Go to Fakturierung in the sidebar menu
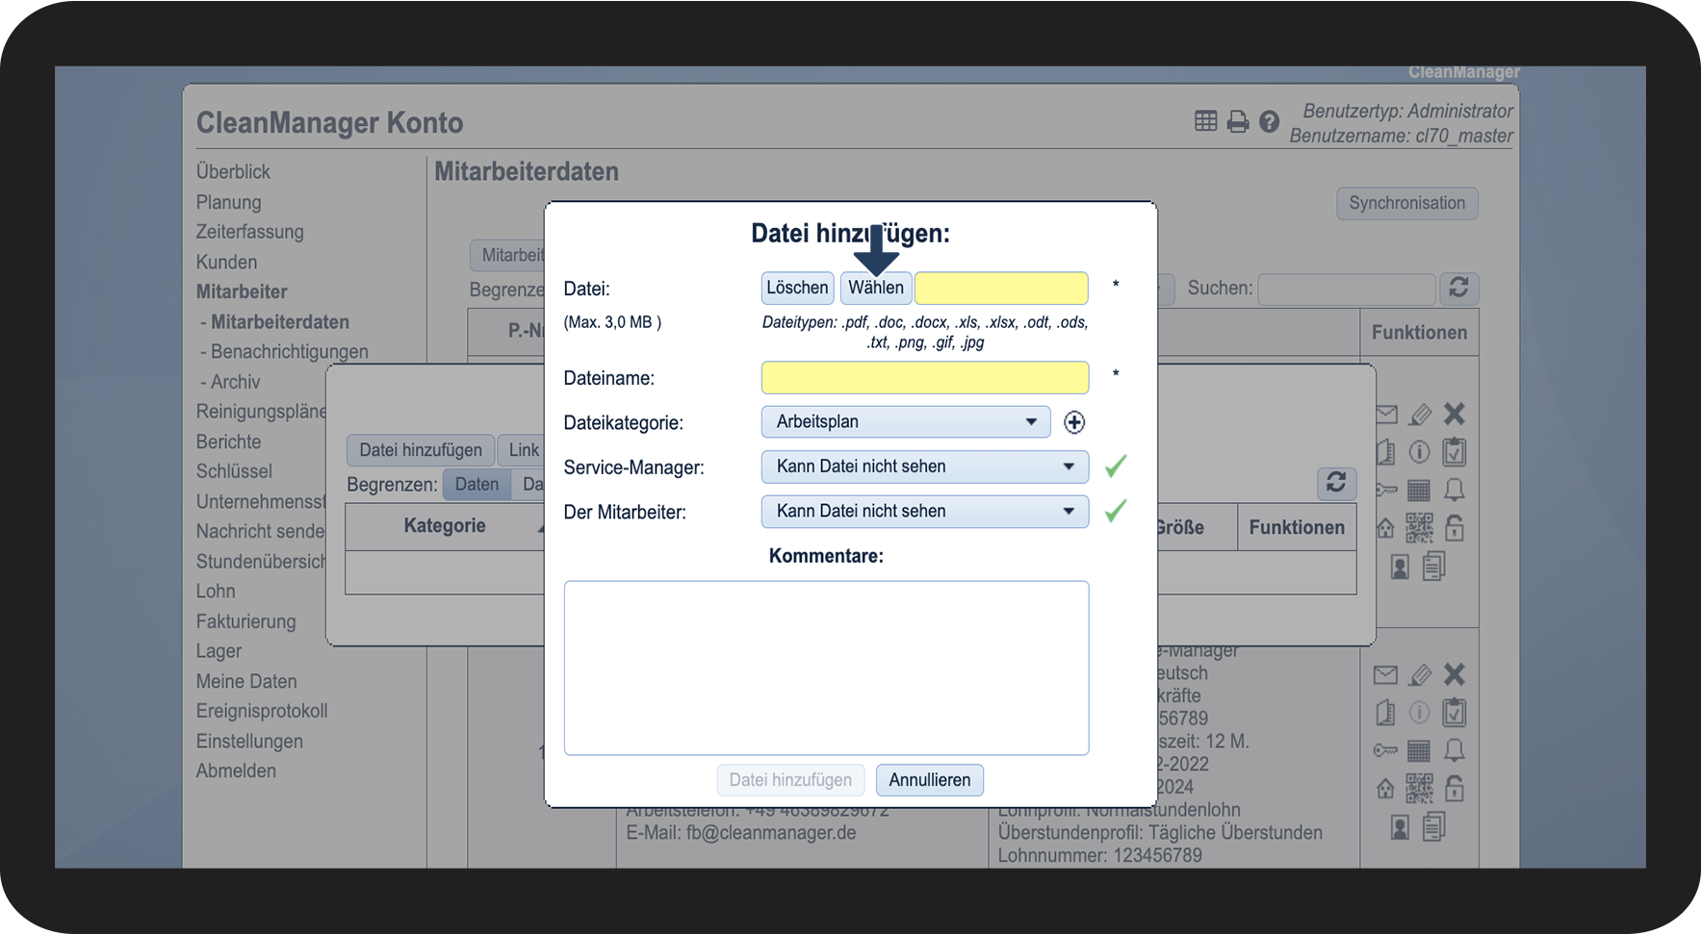Viewport: 1701px width, 934px height. [245, 621]
